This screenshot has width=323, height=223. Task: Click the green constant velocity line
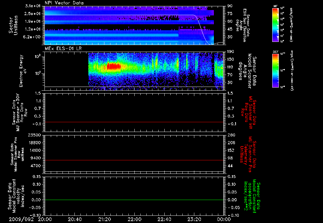134,200
